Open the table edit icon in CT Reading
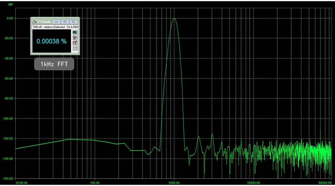 tap(75, 43)
